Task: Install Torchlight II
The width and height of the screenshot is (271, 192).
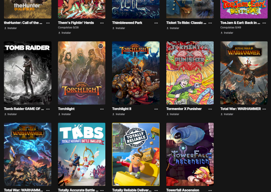Action: pos(119,114)
